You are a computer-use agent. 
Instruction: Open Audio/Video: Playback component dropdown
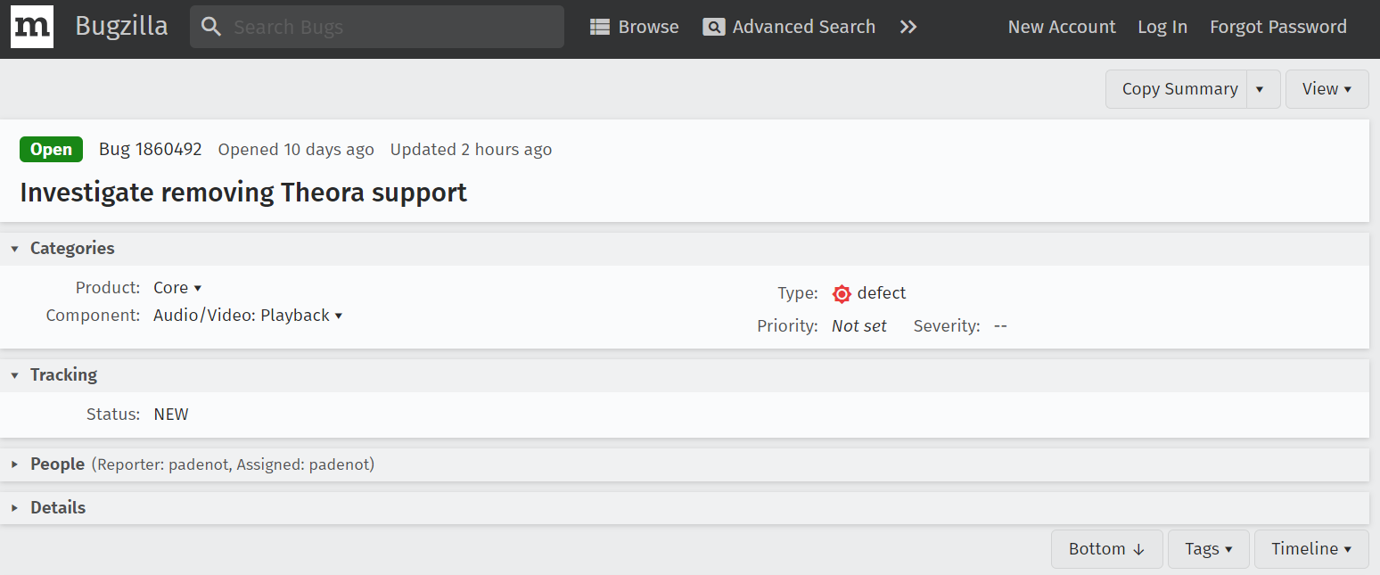[248, 316]
